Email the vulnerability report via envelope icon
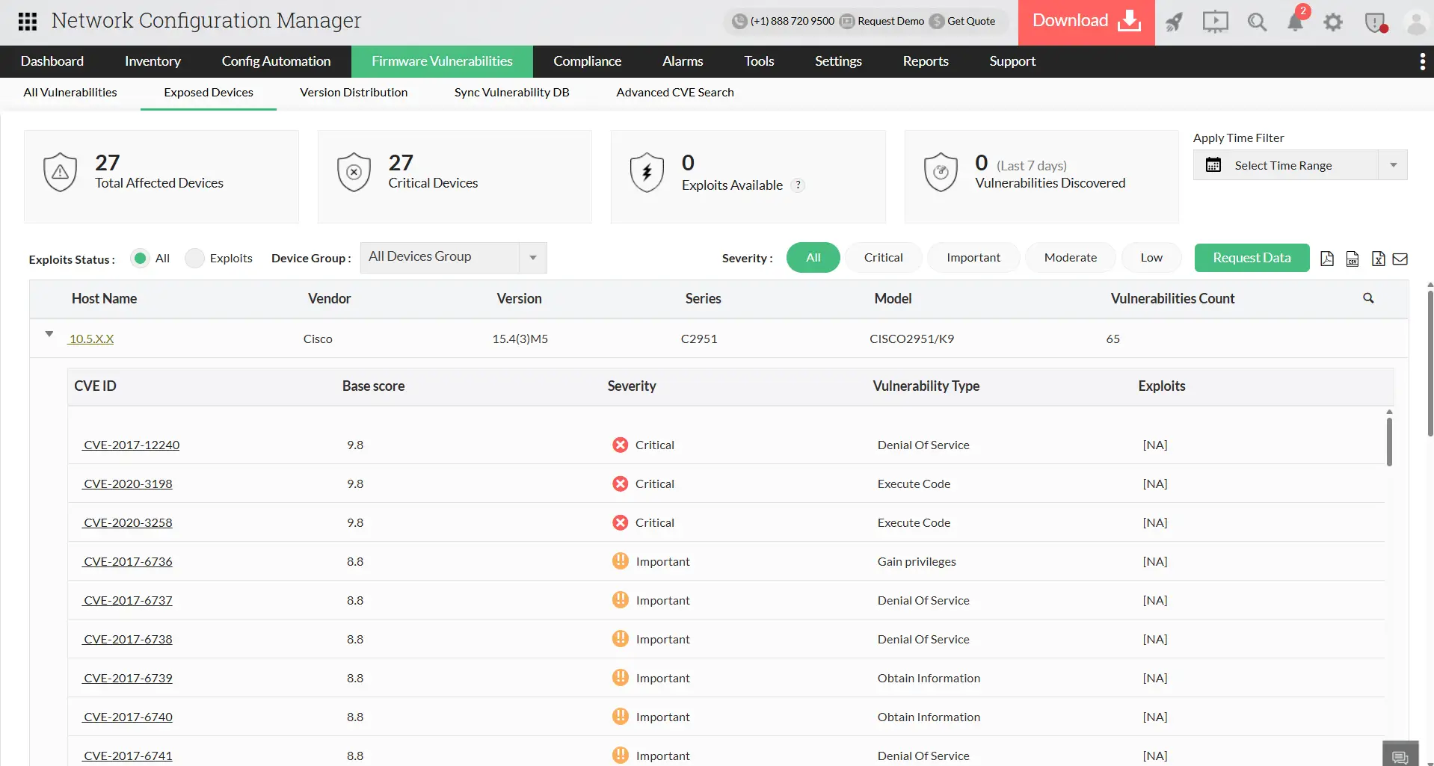The width and height of the screenshot is (1434, 766). tap(1400, 259)
